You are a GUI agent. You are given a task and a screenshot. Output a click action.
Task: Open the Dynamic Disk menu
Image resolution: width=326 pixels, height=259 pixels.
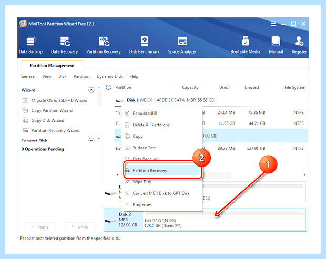click(x=109, y=76)
